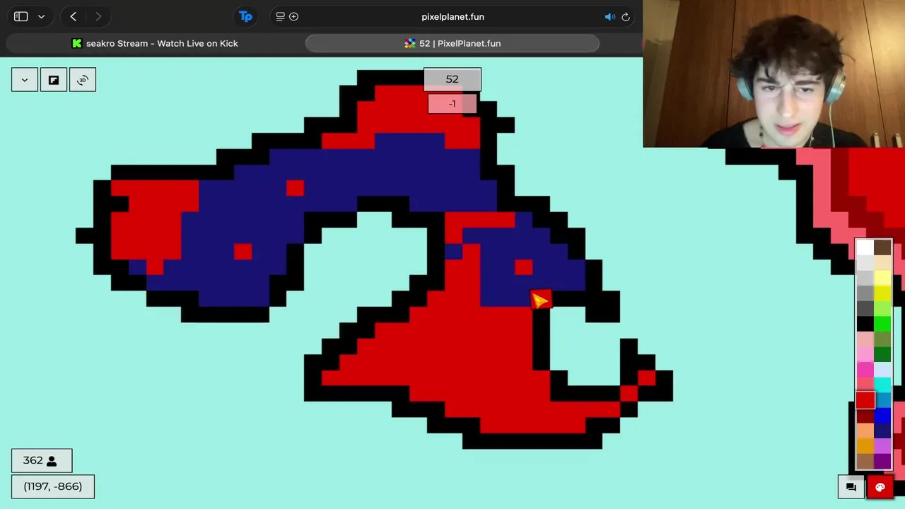Choose the currently selected red swatch

[x=865, y=400]
